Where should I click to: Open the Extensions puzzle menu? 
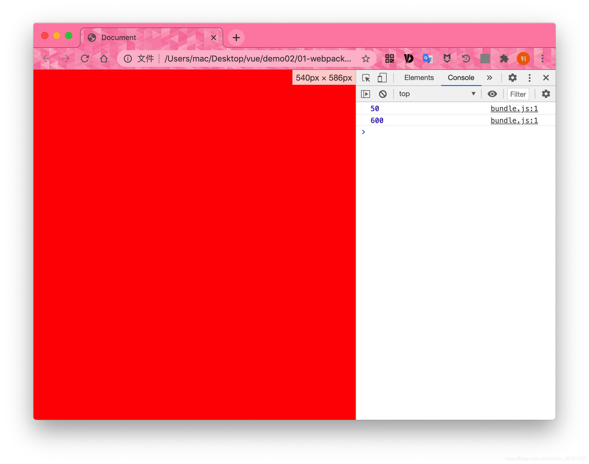point(504,59)
